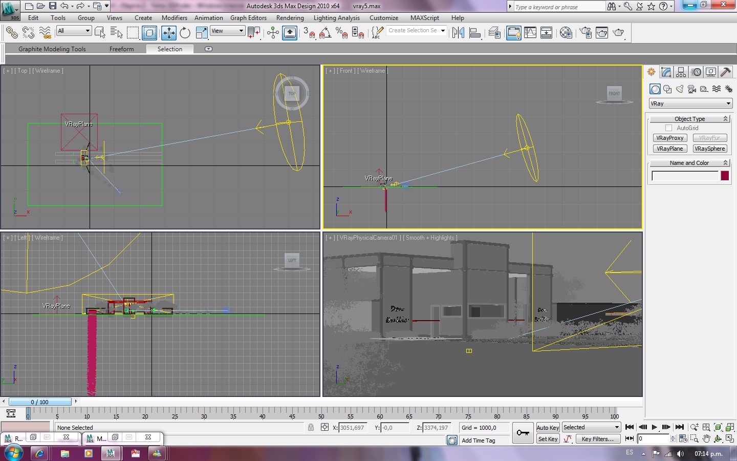Click the Render Production teapot
Viewport: 737px width, 461px height.
[619, 33]
